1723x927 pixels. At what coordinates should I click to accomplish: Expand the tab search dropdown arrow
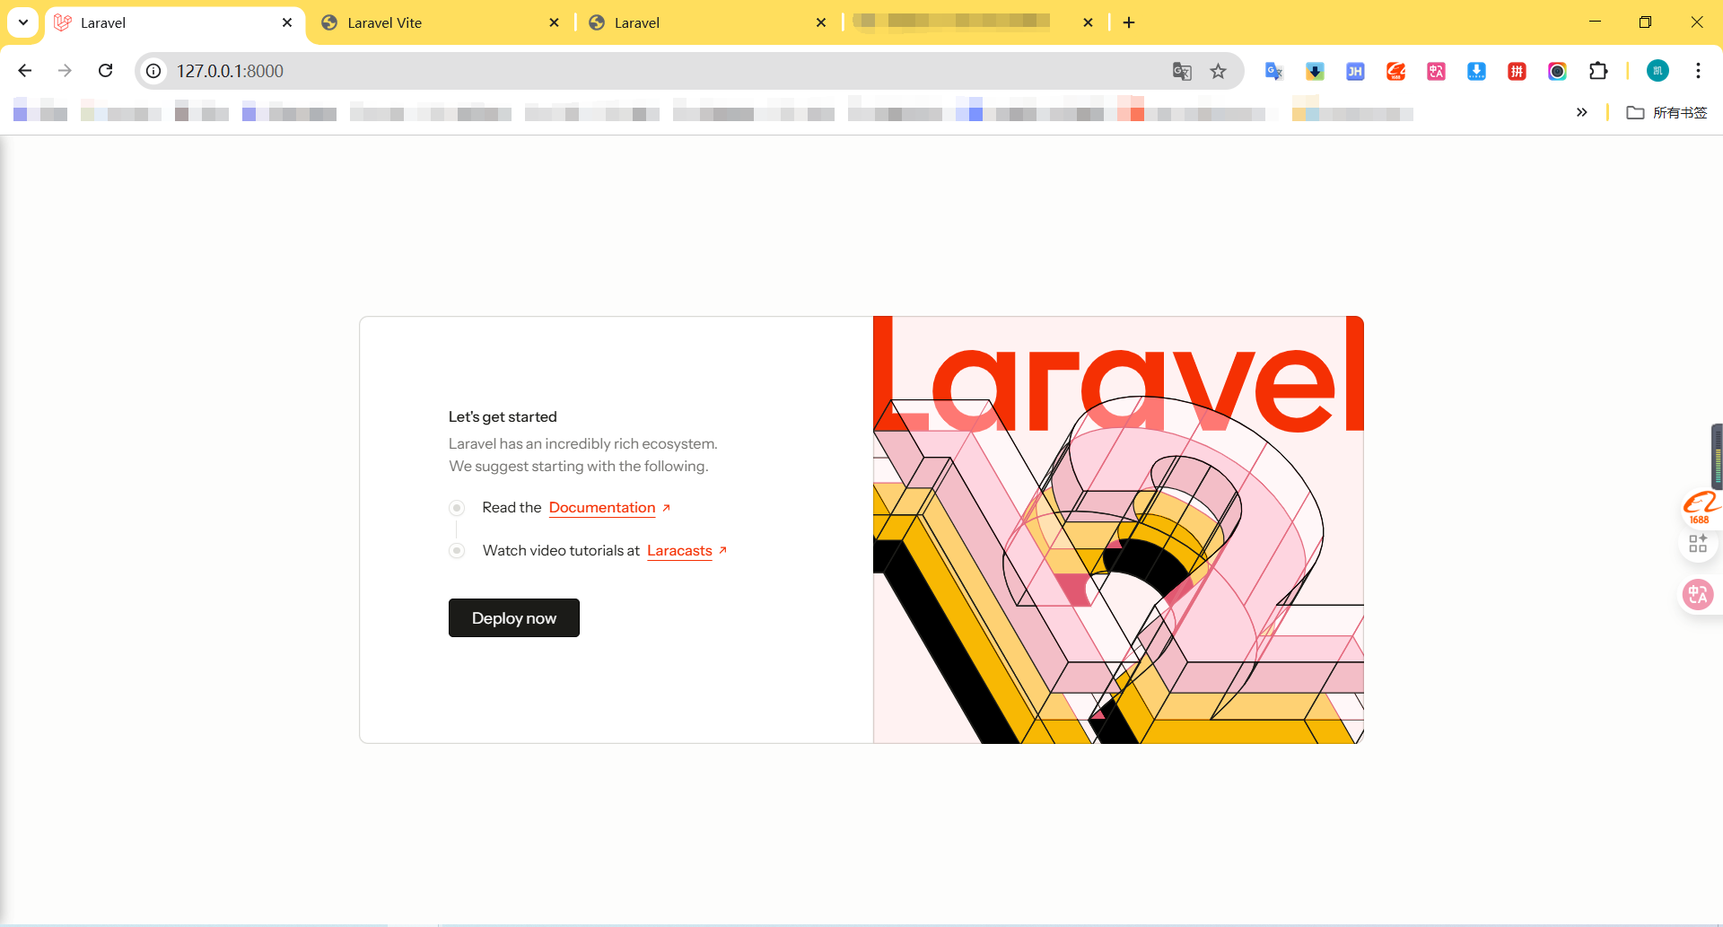[23, 22]
